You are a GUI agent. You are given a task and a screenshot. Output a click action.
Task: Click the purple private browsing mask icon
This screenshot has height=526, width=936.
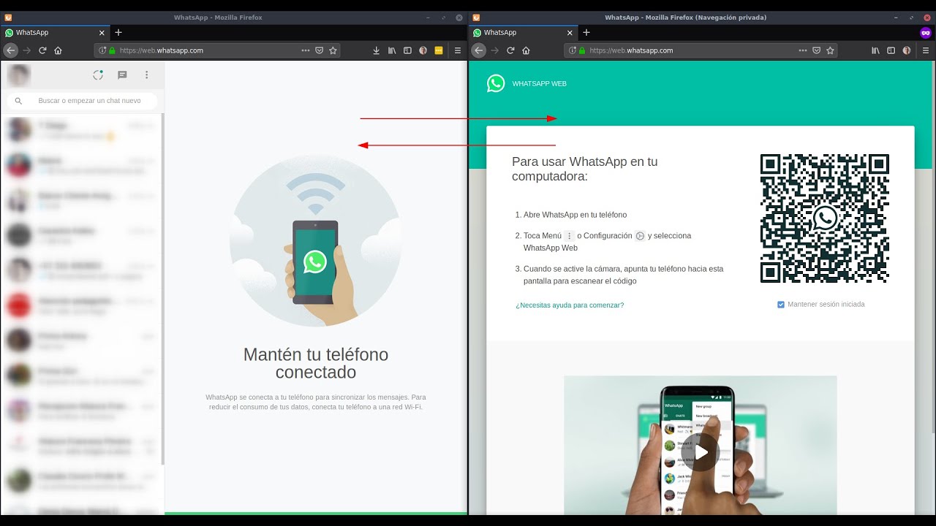click(926, 32)
